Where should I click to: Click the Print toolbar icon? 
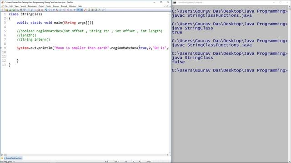pos(21,10)
